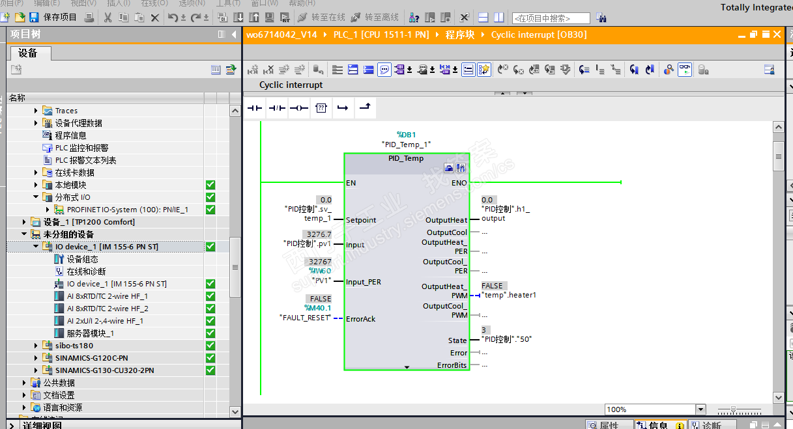Toggle the status checkbox for 本地模块
Viewport: 793px width, 429px height.
point(210,185)
